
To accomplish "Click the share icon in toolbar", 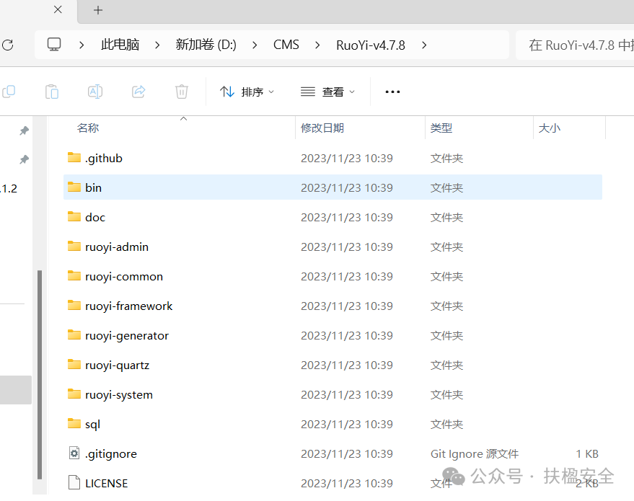I will tap(138, 92).
